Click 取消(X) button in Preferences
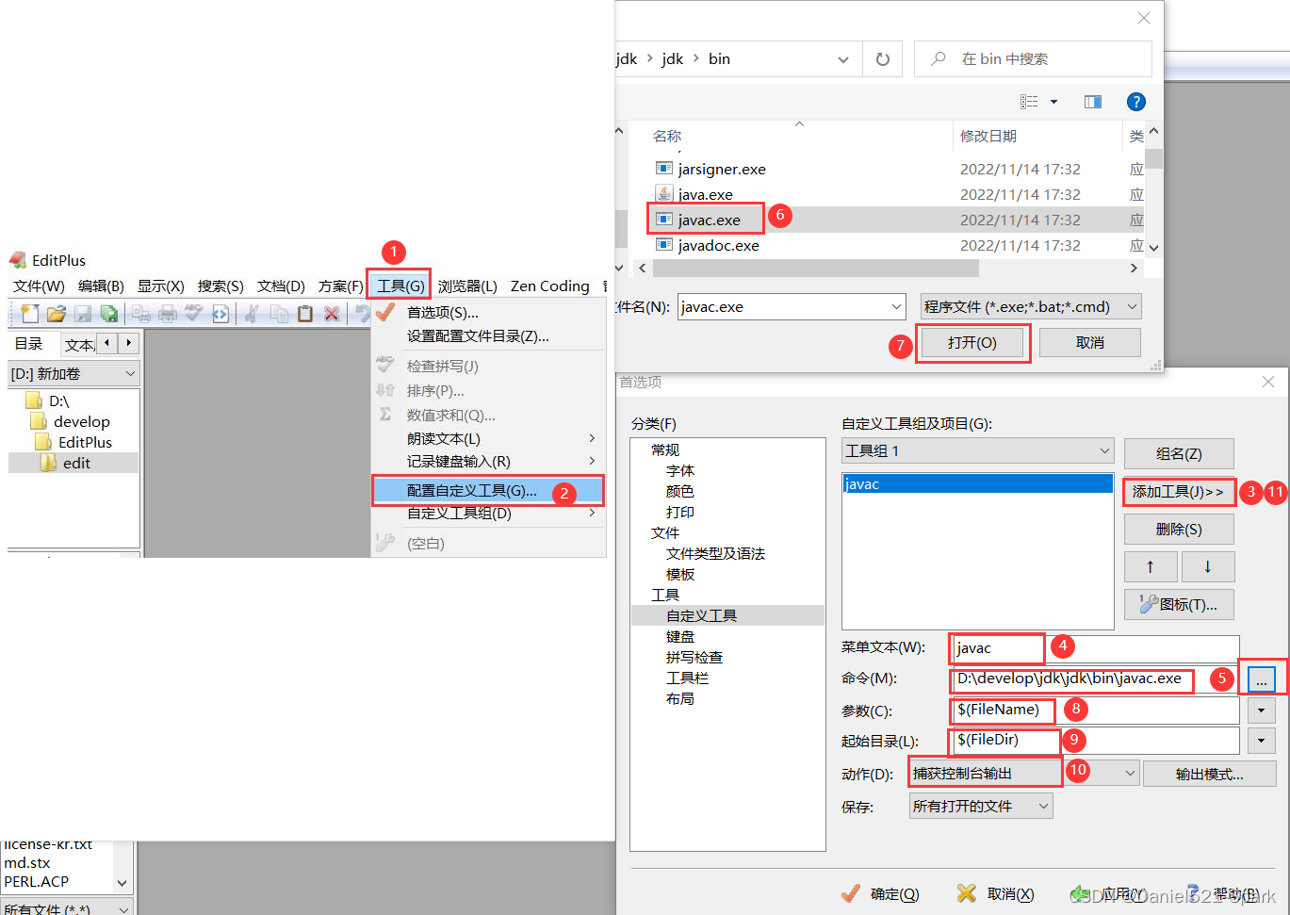 (x=996, y=893)
